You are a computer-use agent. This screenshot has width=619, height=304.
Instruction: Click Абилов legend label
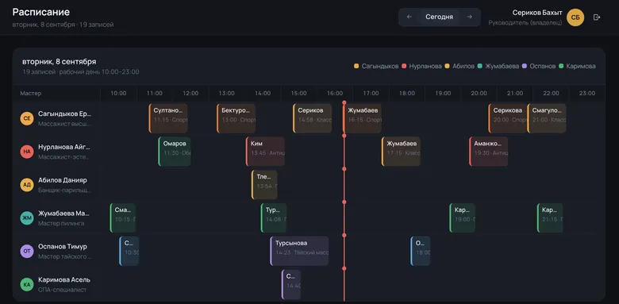(463, 67)
